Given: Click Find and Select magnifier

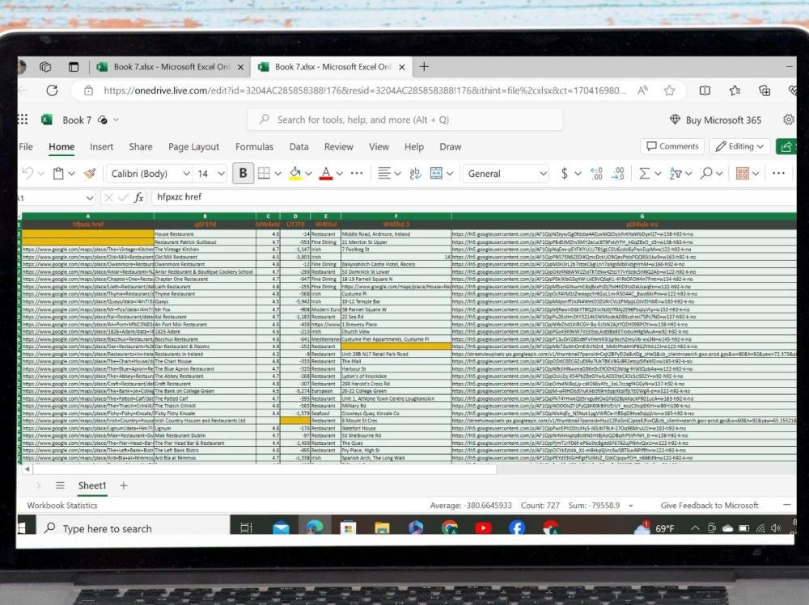Looking at the screenshot, I should click(x=705, y=174).
